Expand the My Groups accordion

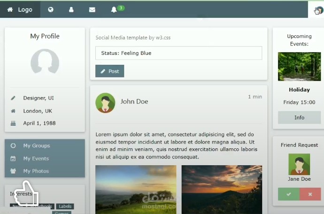45,145
